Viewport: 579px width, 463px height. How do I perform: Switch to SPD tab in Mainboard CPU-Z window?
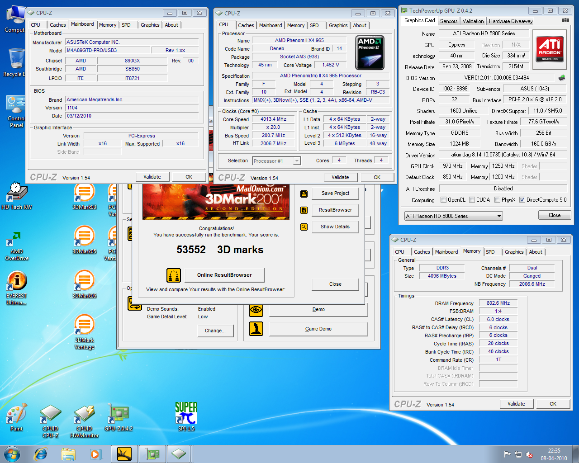point(126,25)
